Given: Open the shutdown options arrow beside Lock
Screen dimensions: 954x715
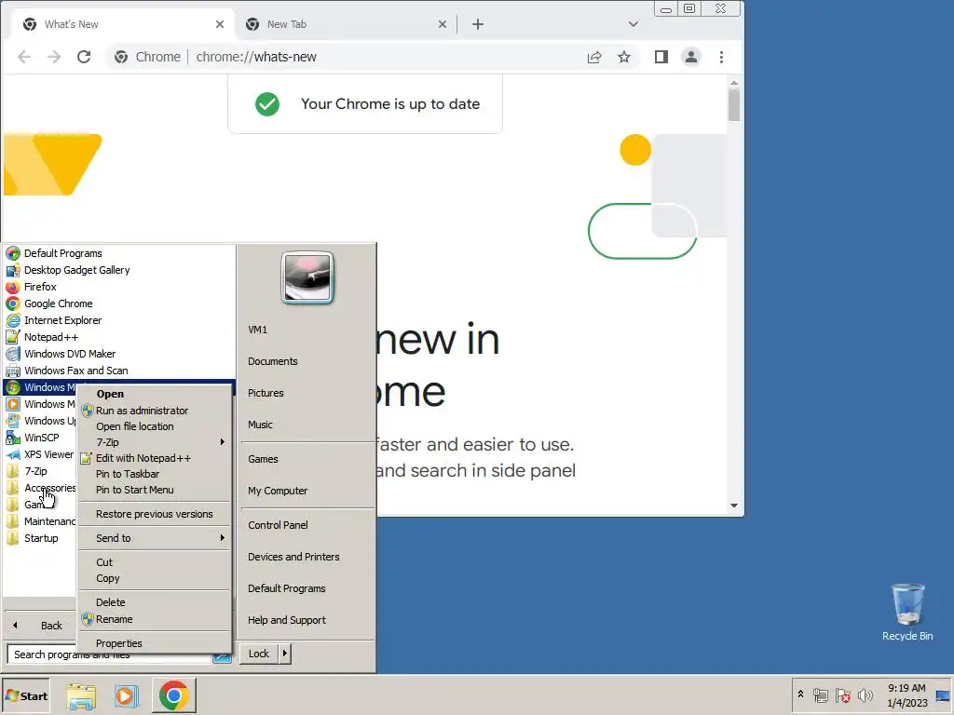Looking at the screenshot, I should [x=285, y=654].
